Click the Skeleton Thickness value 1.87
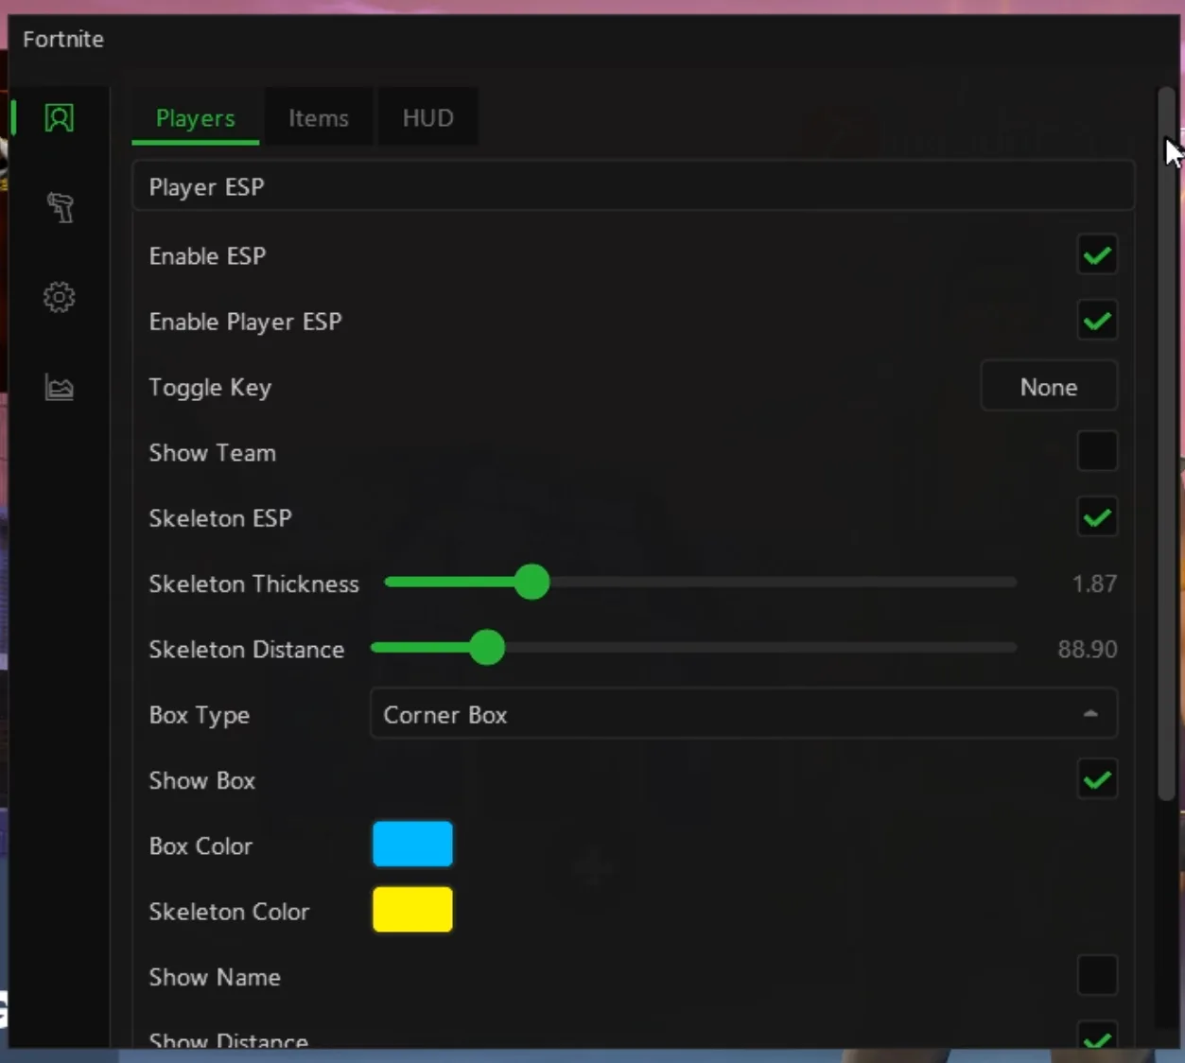This screenshot has height=1063, width=1185. pyautogui.click(x=1094, y=584)
